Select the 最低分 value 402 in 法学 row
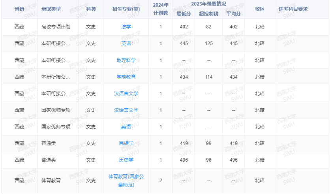 click(x=184, y=27)
